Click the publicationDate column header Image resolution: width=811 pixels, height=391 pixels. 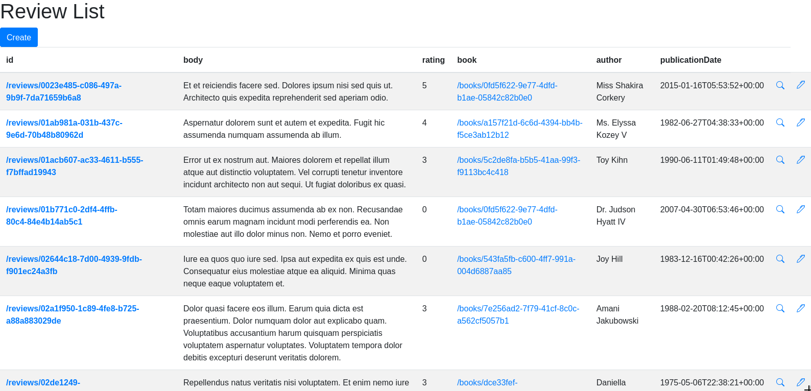[x=690, y=60]
